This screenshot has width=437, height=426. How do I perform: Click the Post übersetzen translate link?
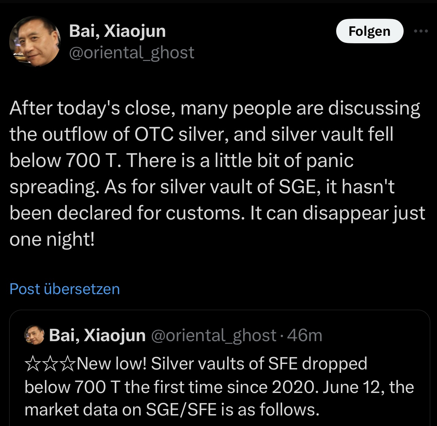(65, 289)
